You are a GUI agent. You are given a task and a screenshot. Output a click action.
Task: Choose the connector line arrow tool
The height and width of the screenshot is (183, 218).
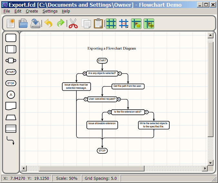pyautogui.click(x=11, y=141)
